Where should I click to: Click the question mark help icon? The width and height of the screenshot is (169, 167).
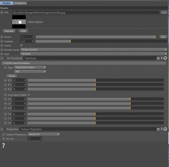point(3,146)
